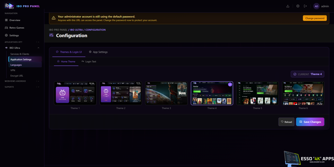Choose the Theme 2 preview thumbnail
Image resolution: width=334 pixels, height=167 pixels.
coord(121,93)
